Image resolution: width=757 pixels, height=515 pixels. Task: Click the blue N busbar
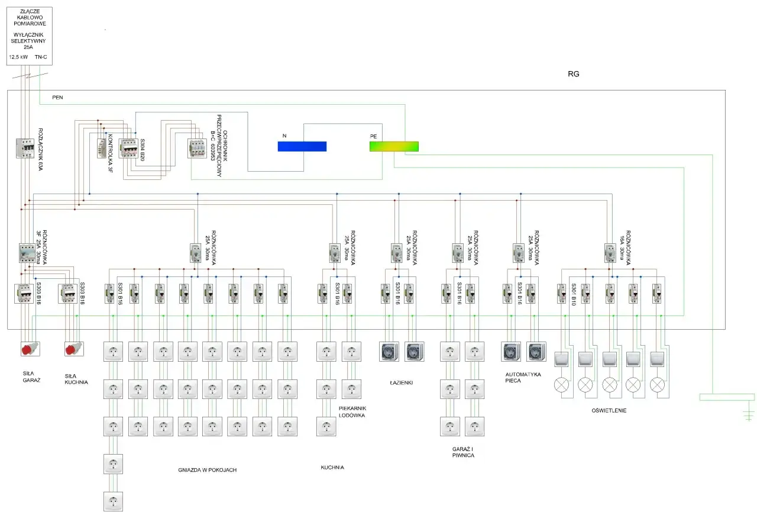302,146
